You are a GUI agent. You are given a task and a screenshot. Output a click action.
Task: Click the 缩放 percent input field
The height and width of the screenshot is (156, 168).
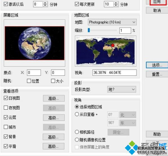[125, 31]
